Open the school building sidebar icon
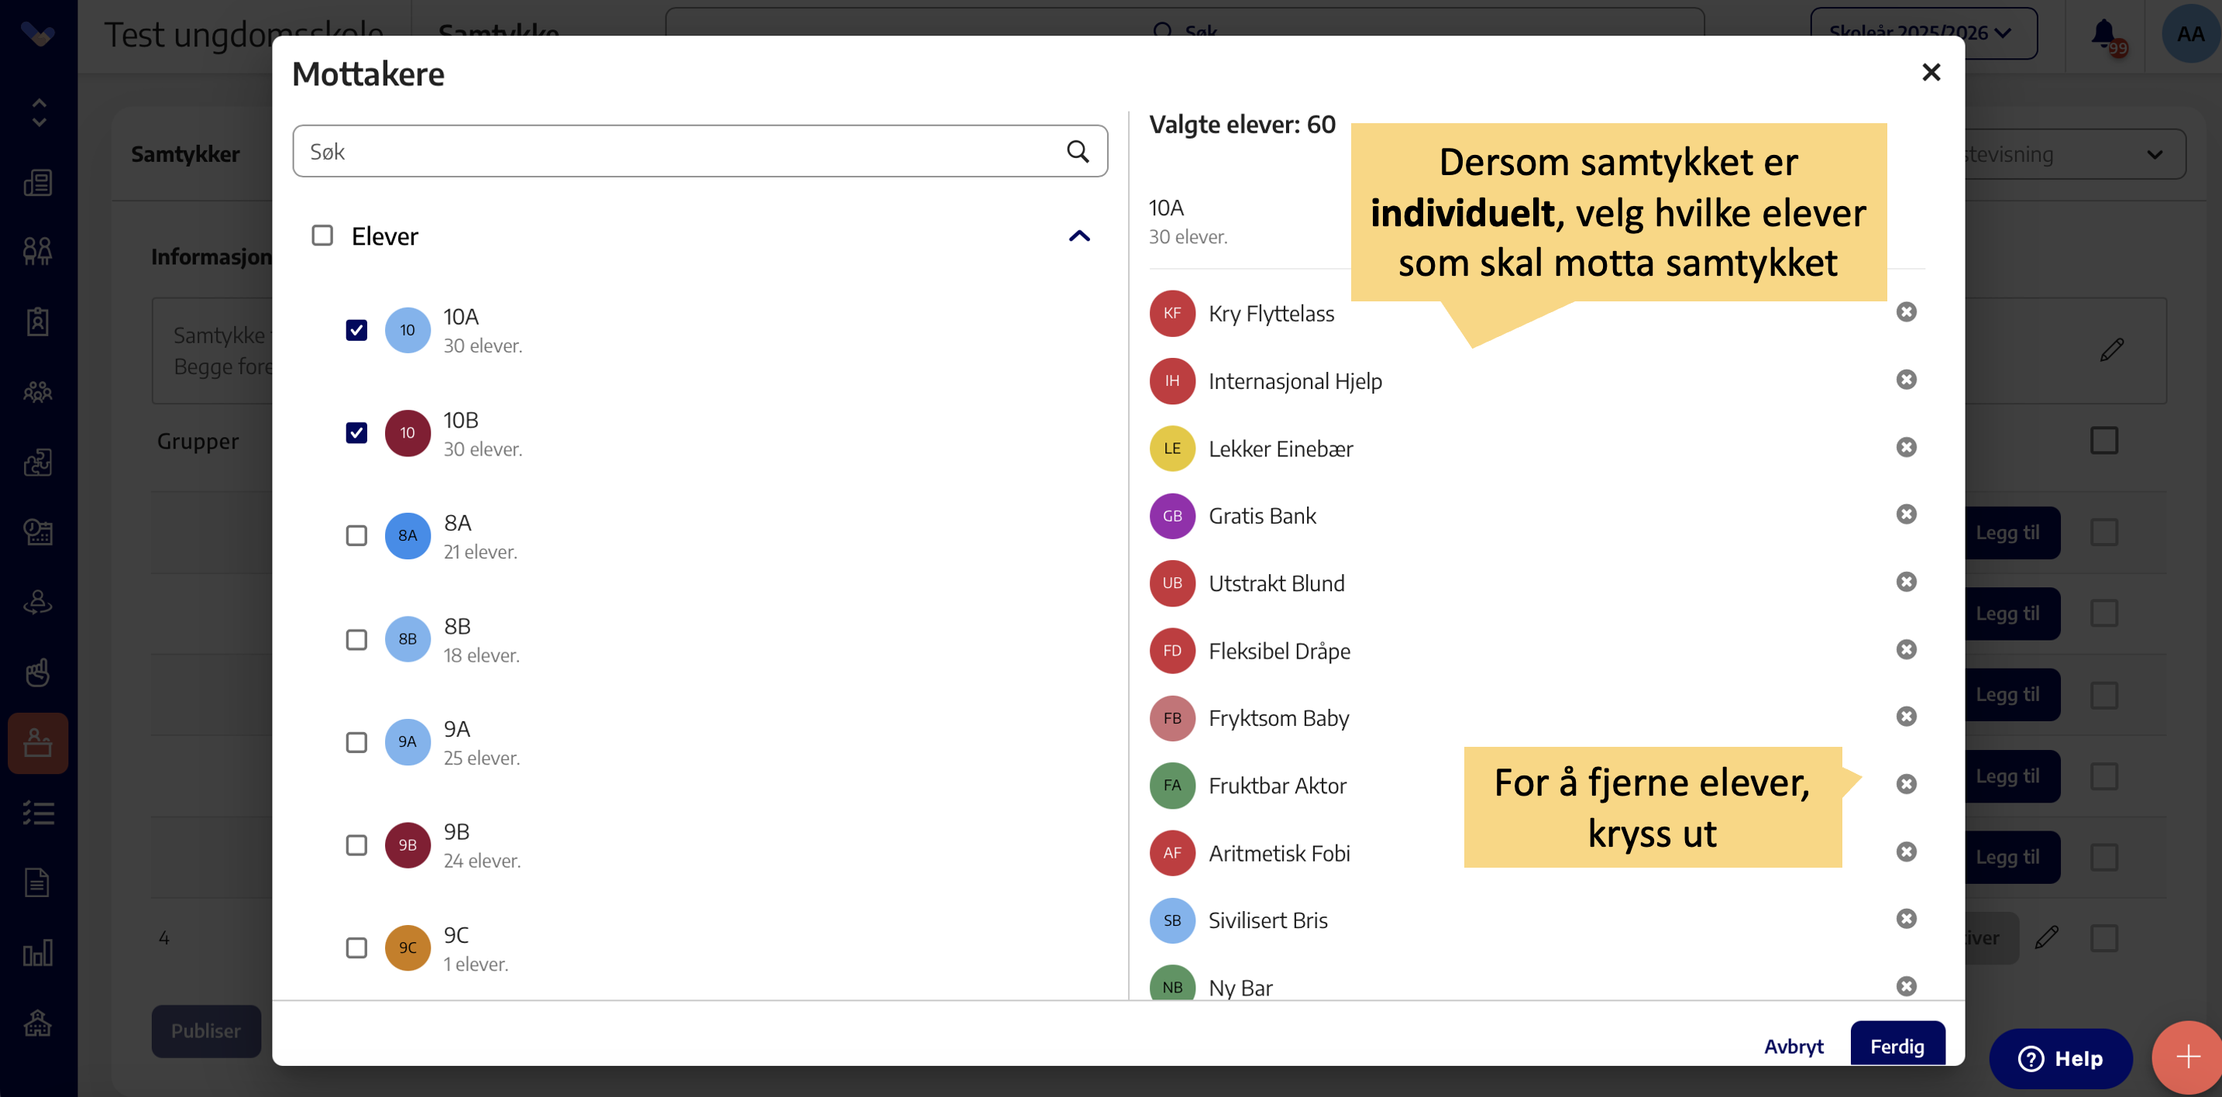 point(38,1023)
